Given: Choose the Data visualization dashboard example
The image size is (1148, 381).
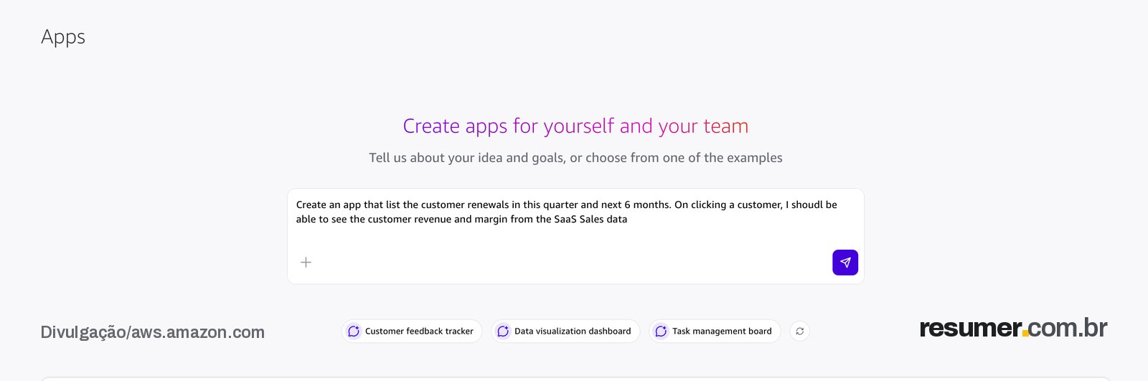Looking at the screenshot, I should pos(565,331).
